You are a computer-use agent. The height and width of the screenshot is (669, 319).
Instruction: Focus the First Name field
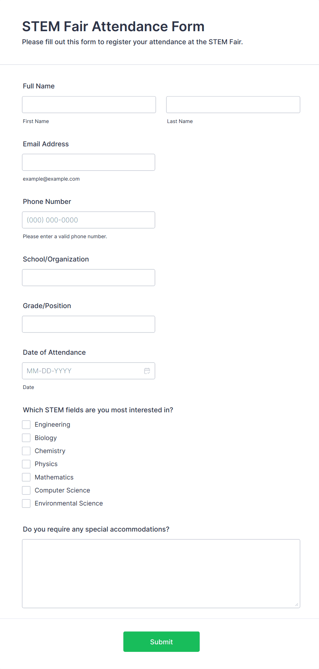pyautogui.click(x=89, y=105)
